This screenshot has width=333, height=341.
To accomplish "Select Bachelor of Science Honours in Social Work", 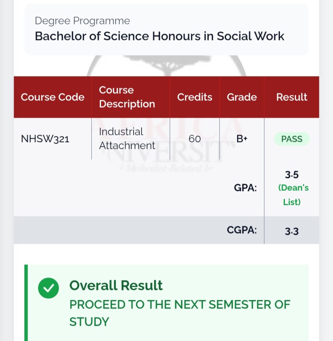I will click(x=160, y=36).
